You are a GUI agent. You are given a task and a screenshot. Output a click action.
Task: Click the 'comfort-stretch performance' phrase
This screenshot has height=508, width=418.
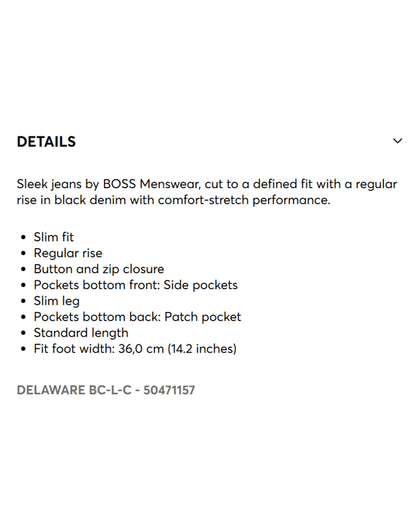click(x=244, y=200)
